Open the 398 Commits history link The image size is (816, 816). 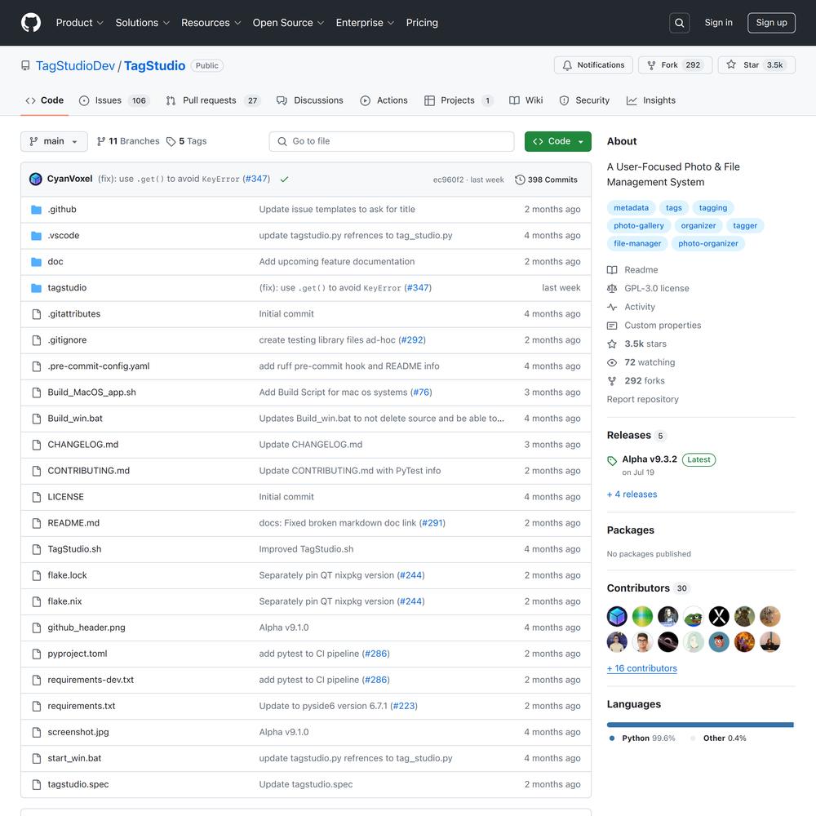(546, 180)
